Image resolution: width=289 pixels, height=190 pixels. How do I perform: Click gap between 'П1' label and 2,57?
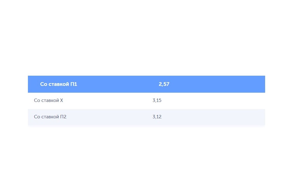[118, 84]
